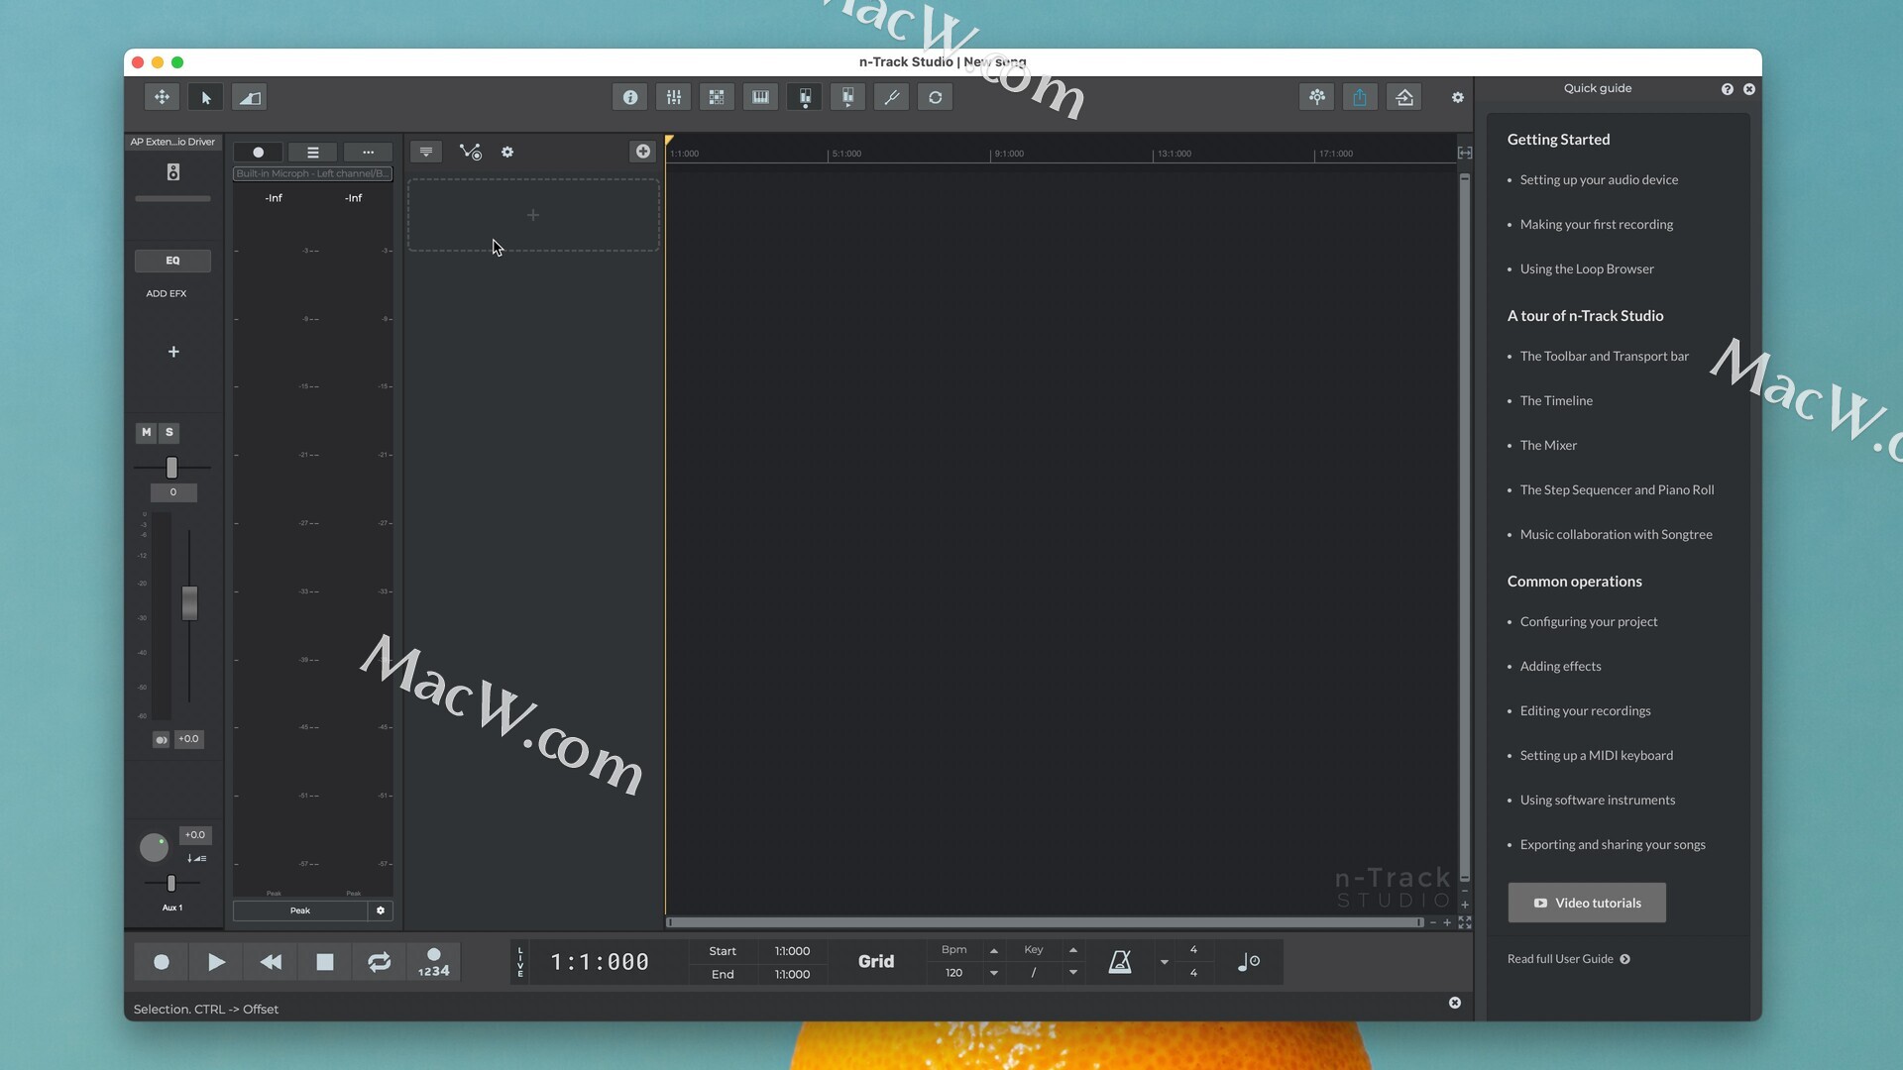Open the Video tutorials button
The width and height of the screenshot is (1903, 1070).
1587,904
